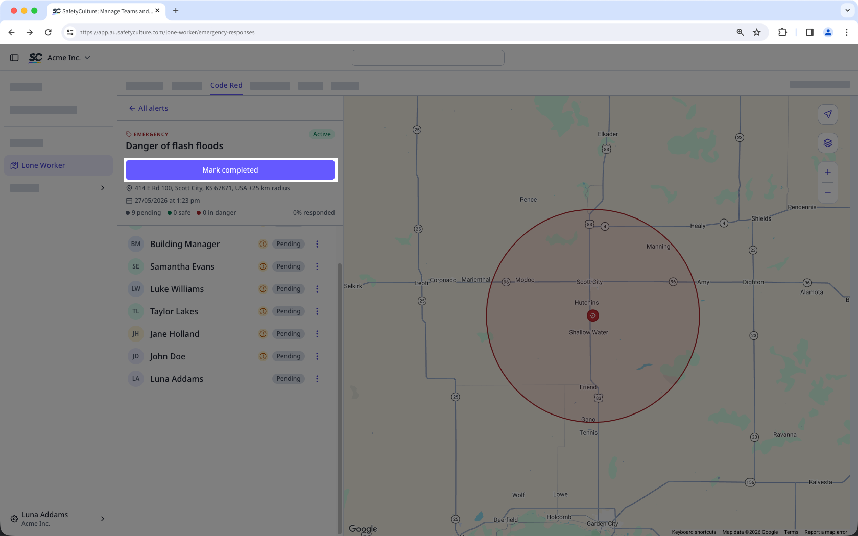Click warning icon beside Luke Williams

[263, 289]
